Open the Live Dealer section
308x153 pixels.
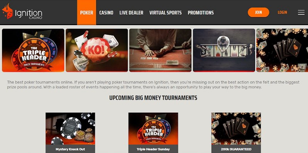pyautogui.click(x=131, y=13)
